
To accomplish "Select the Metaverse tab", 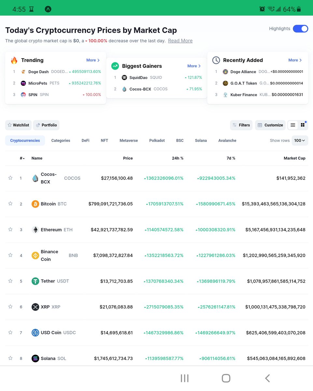I will pyautogui.click(x=129, y=140).
